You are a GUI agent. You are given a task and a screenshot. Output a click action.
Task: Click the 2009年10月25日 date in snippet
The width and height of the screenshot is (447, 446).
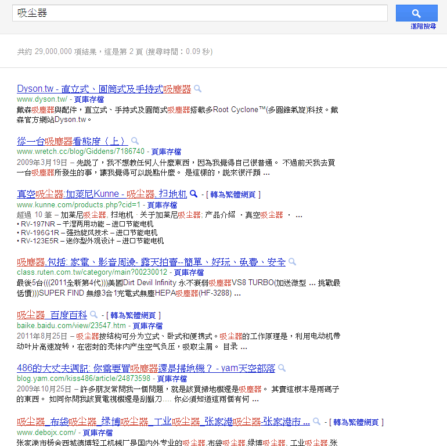(x=44, y=389)
